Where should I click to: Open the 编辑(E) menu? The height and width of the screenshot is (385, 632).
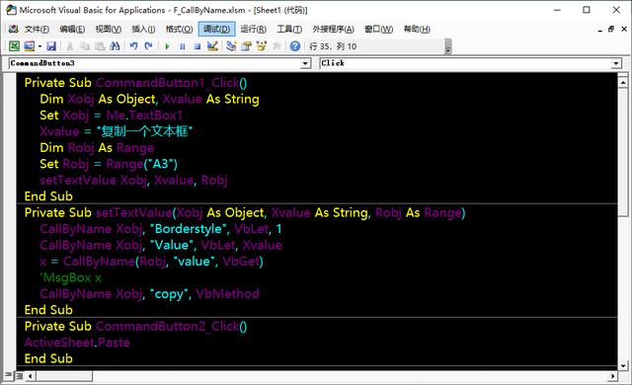coord(72,29)
